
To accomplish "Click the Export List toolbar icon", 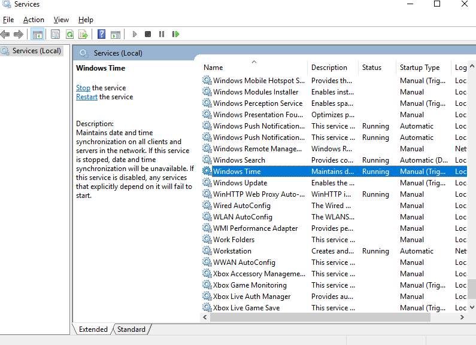I will (83, 34).
